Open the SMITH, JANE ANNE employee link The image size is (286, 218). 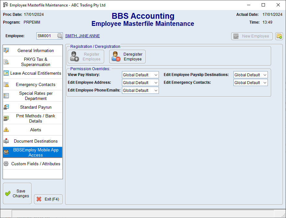82,36
